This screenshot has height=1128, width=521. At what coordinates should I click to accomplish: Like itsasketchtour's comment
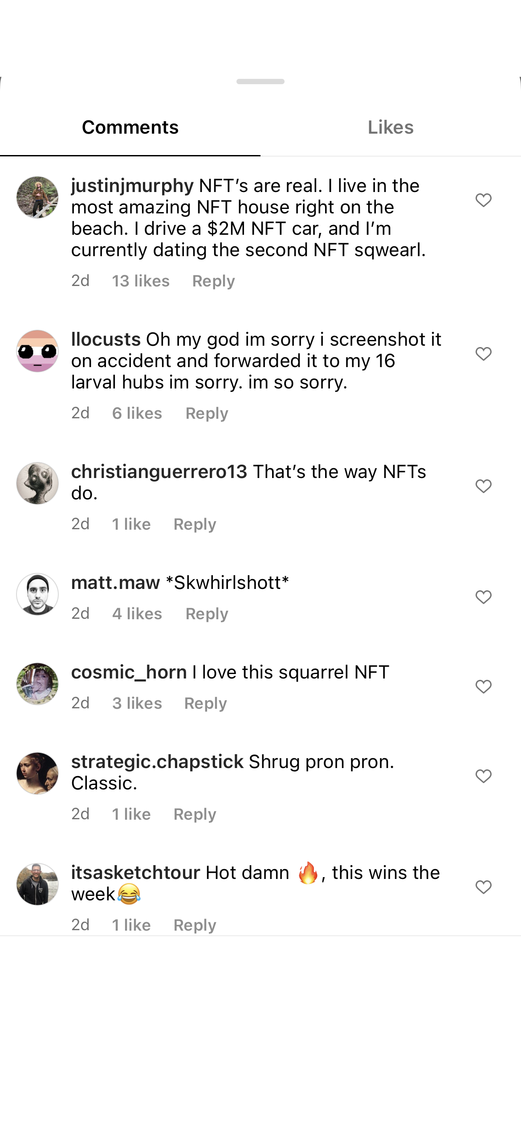tap(483, 887)
